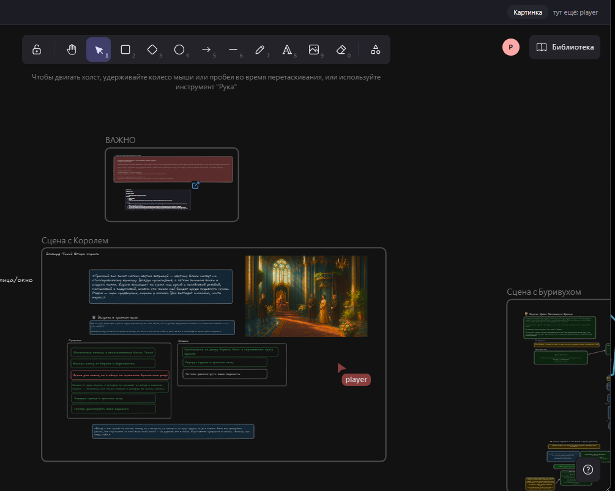The width and height of the screenshot is (615, 491).
Task: Select the Hand panning tool
Action: pyautogui.click(x=72, y=50)
